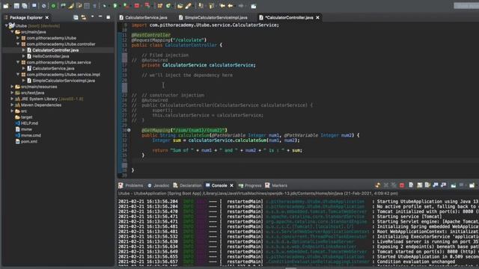Close the CalculatorController.java editor tab
Viewport: 479px width, 269px height.
click(317, 18)
